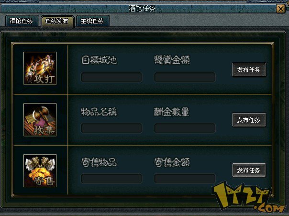Choose the 寄售 consignment icon
Viewport: 289px width, 216px height.
(x=40, y=171)
